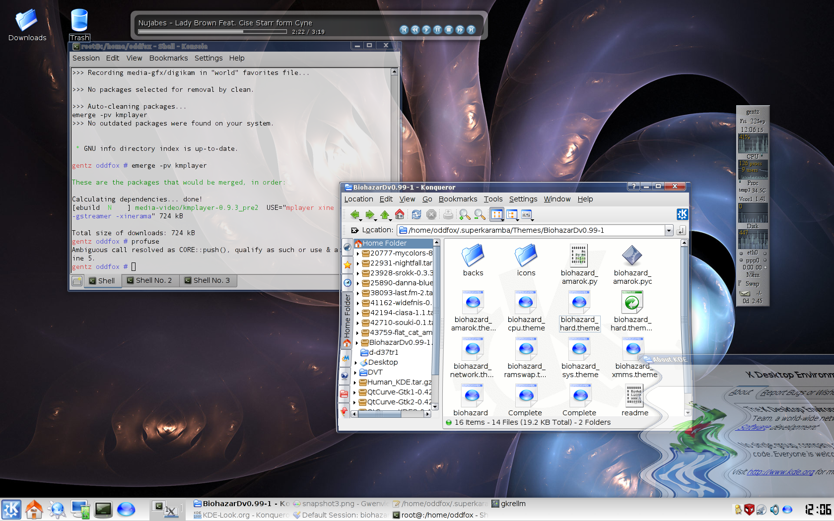
Task: Open the Downloads folder on the desktop
Action: click(27, 25)
